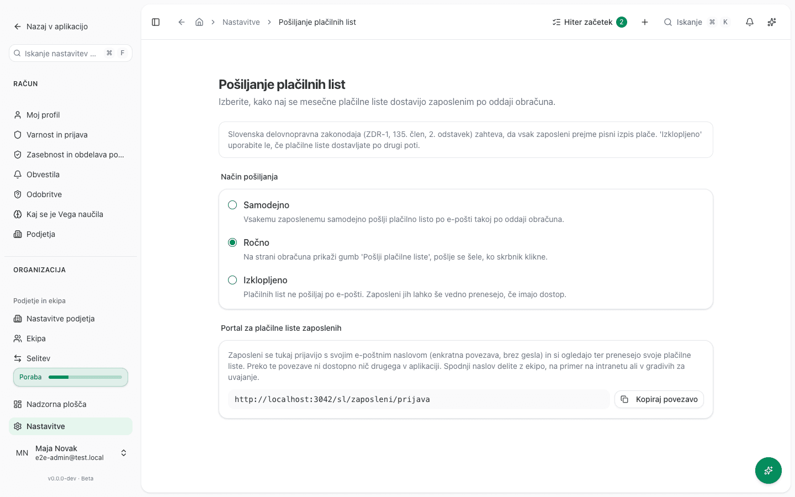Click Nazaj v aplikacijo link
The image size is (795, 497).
(x=51, y=27)
